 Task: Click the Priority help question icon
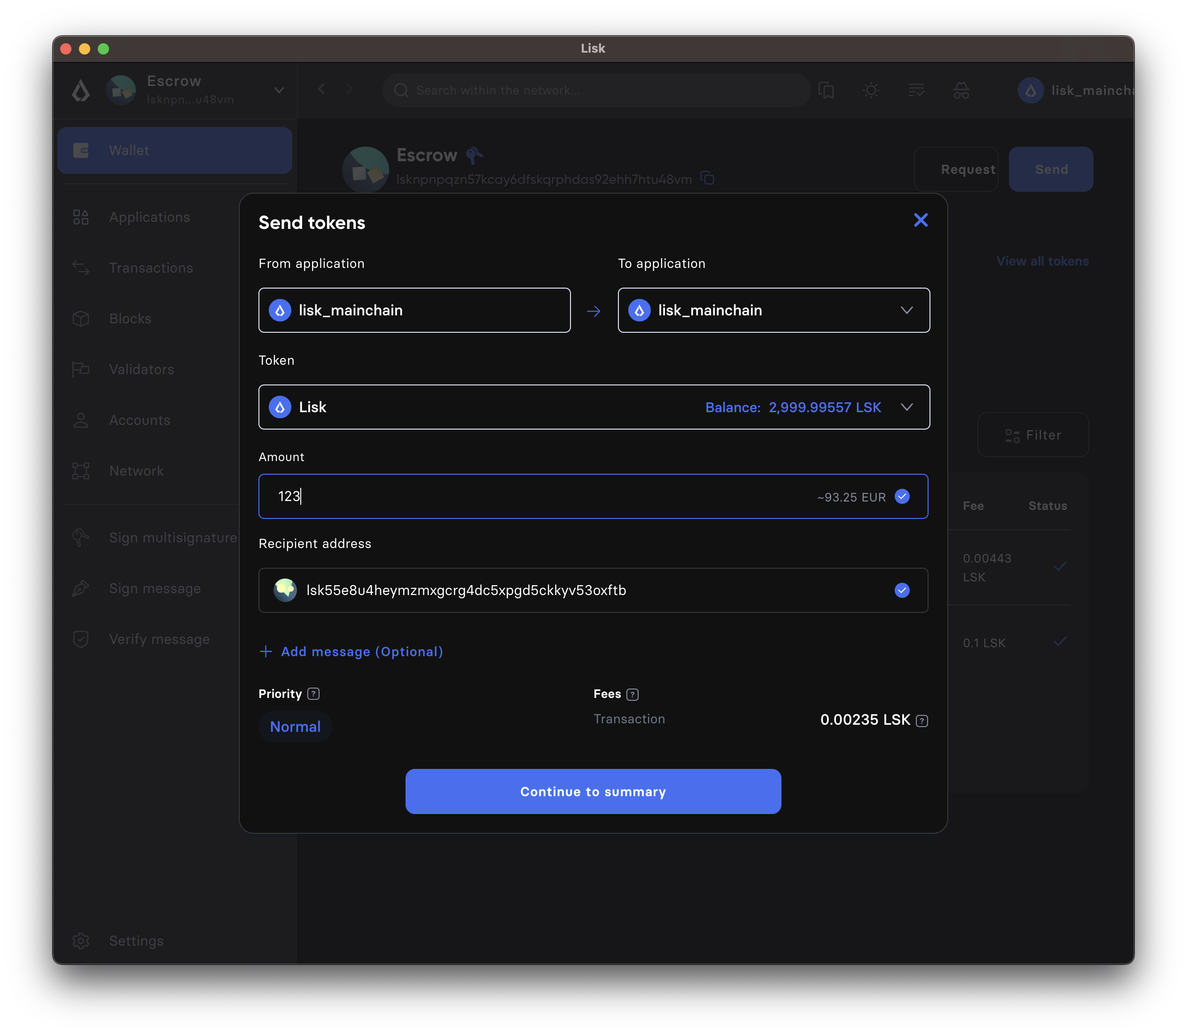(313, 694)
